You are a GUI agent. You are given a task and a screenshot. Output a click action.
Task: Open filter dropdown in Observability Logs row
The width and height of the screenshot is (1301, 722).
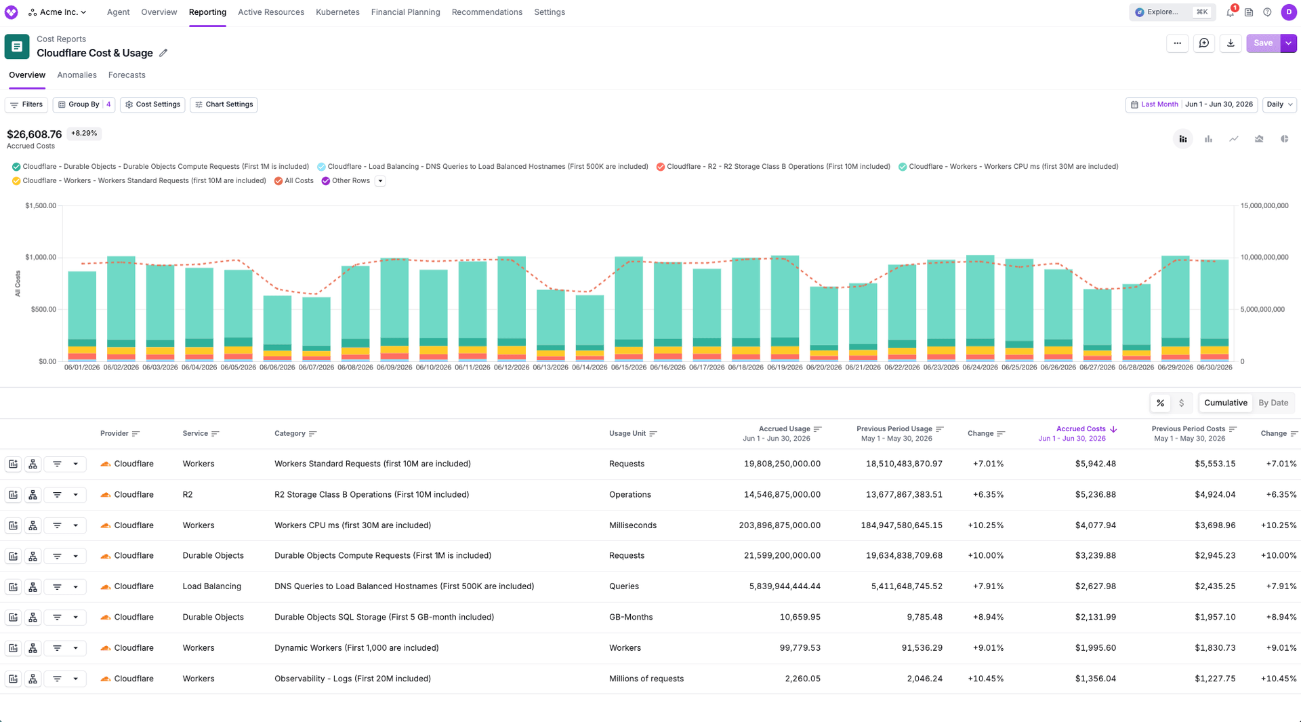coord(65,679)
